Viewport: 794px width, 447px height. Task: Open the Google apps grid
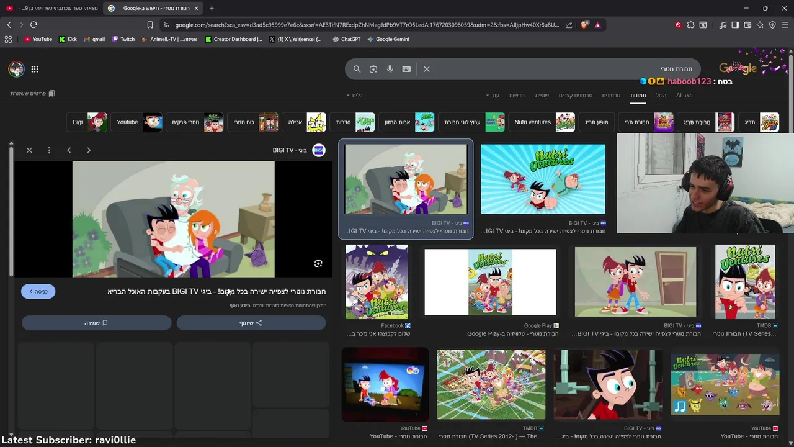pyautogui.click(x=35, y=69)
